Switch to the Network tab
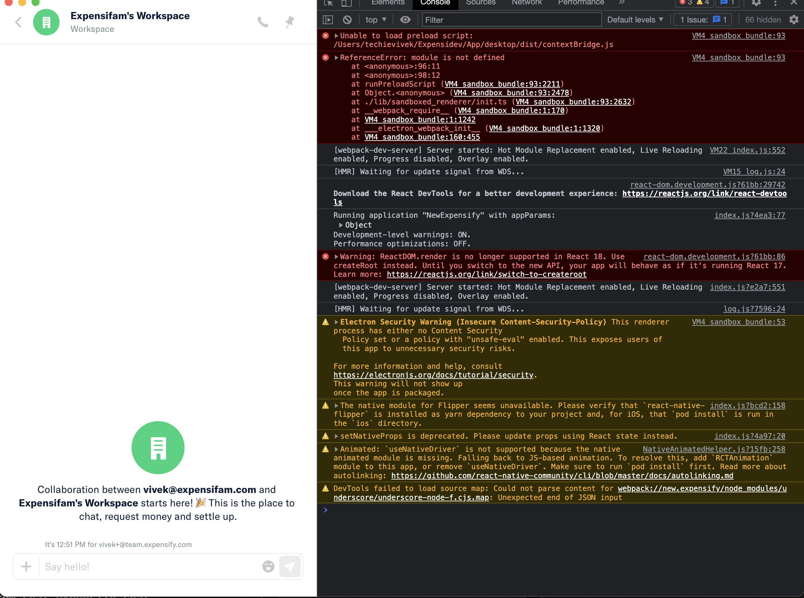The height and width of the screenshot is (598, 804). 526,3
